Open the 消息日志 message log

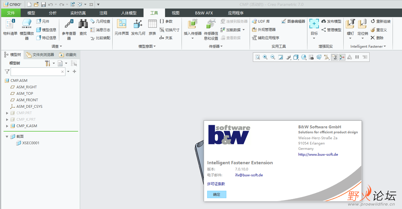[100, 30]
